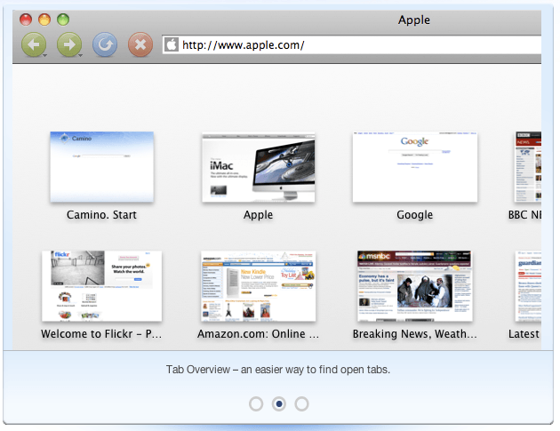This screenshot has height=431, width=560.
Task: Open the guardian Latest tab thumbnail
Action: tap(528, 285)
